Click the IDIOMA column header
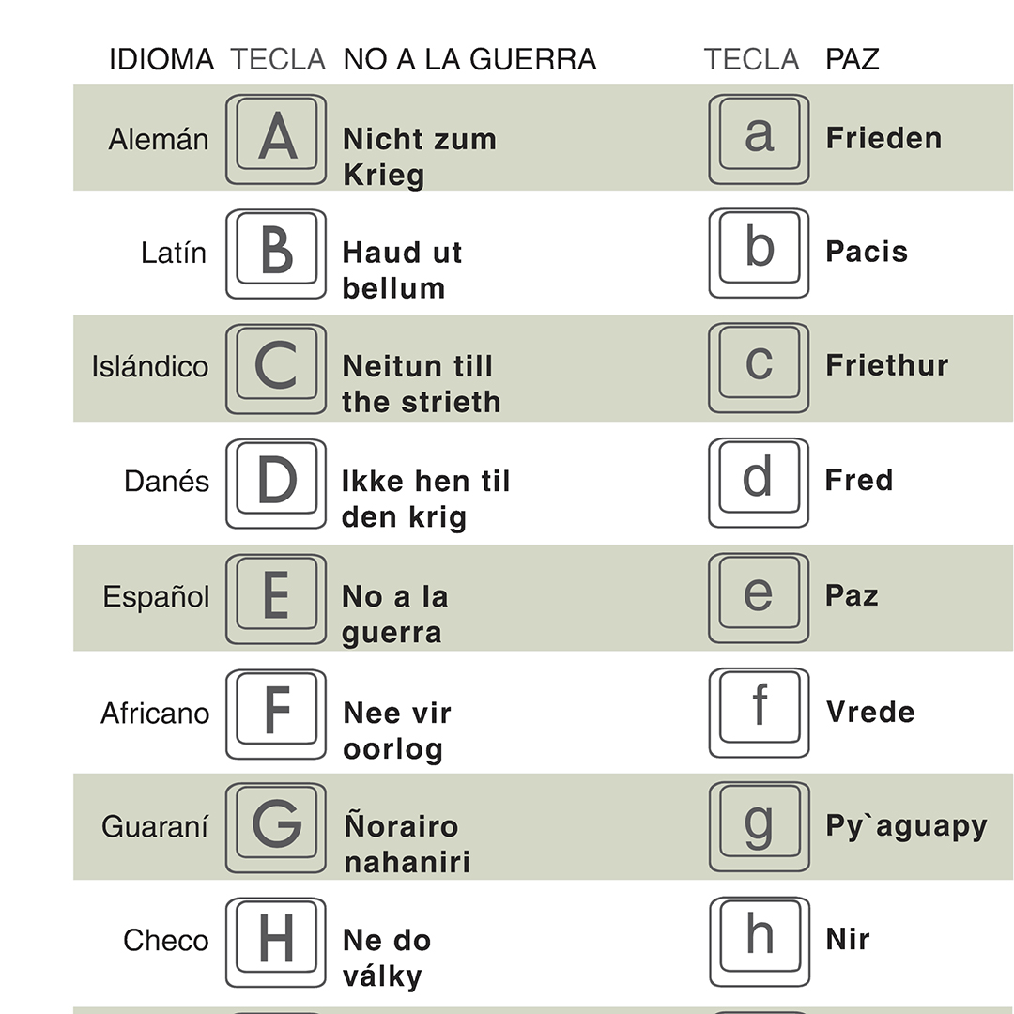Viewport: 1014px width, 1014px height. (161, 59)
